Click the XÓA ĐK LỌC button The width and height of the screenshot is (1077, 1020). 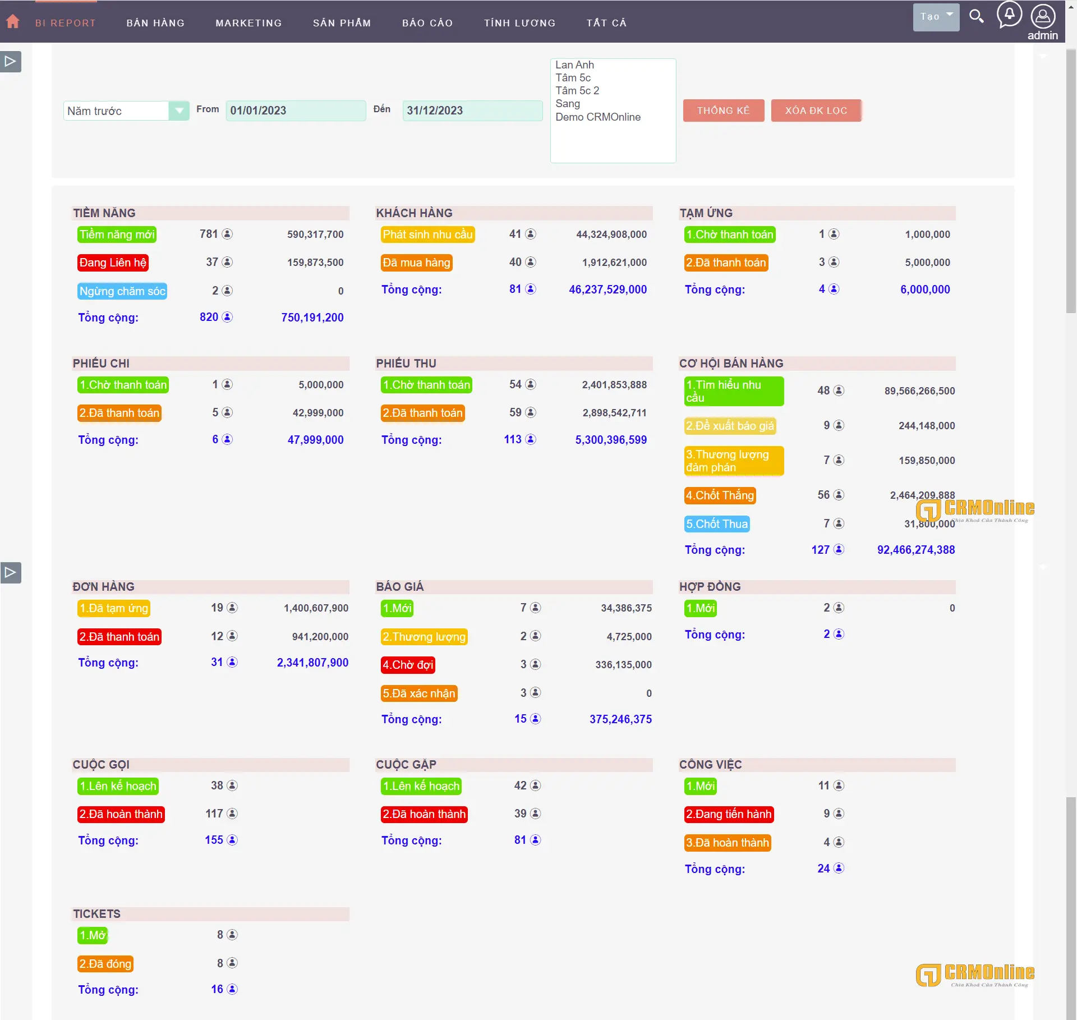tap(816, 110)
